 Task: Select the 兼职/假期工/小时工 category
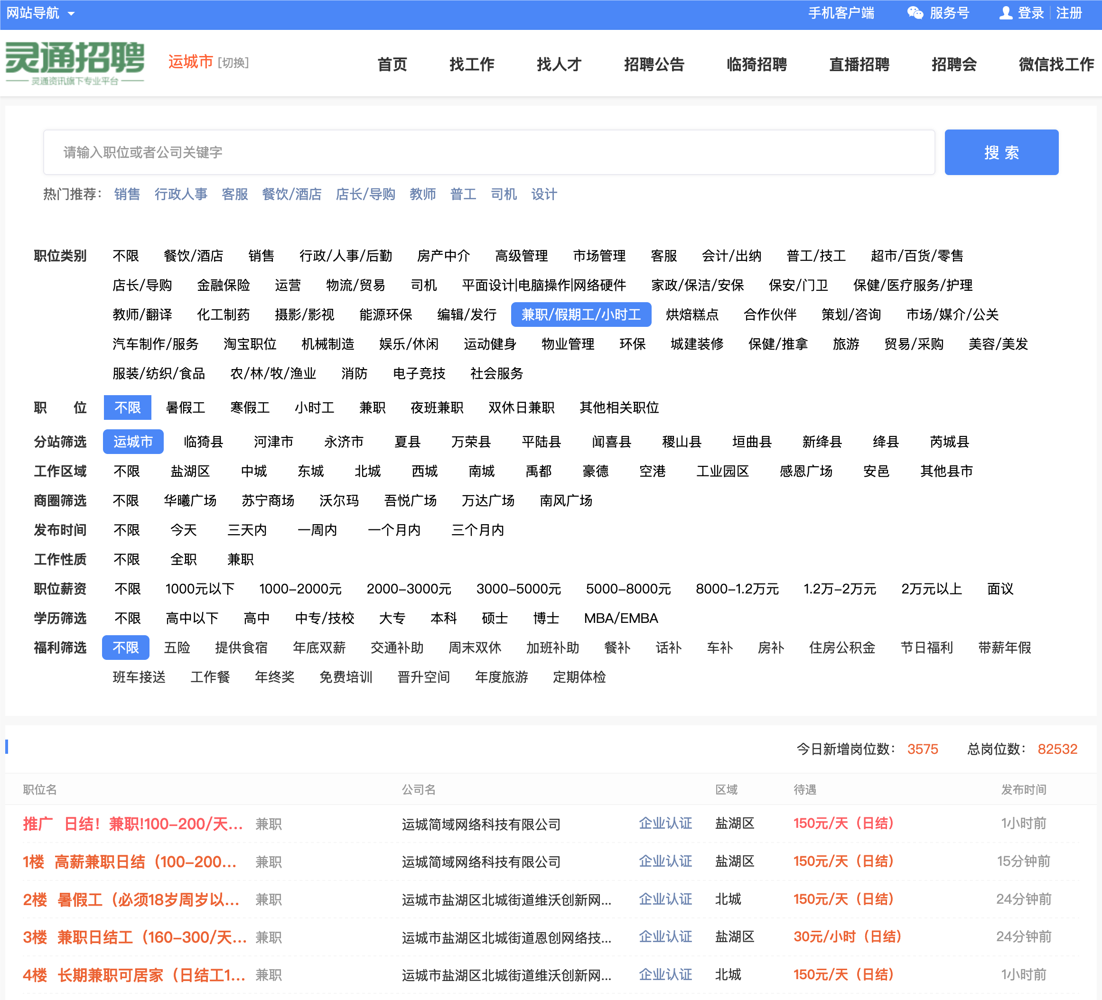(x=580, y=314)
